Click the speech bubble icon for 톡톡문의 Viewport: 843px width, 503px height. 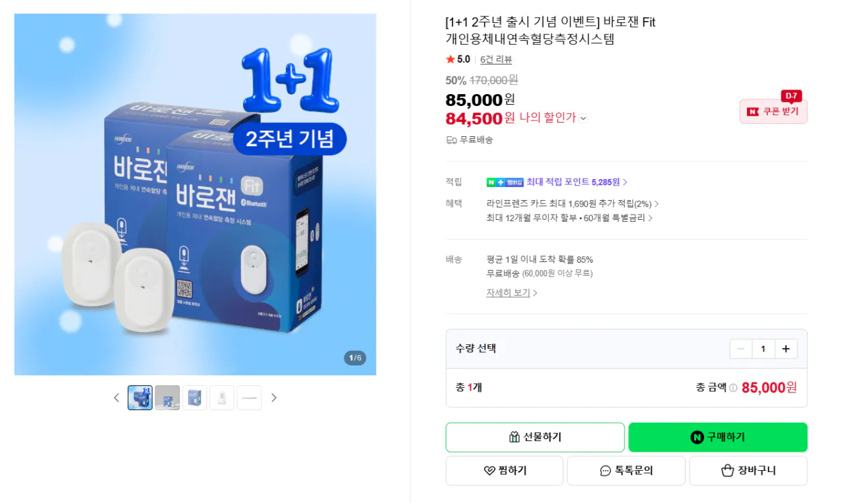point(604,470)
